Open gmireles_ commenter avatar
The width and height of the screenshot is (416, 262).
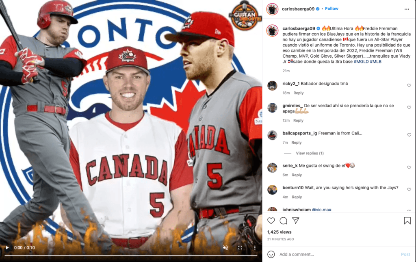(x=272, y=108)
